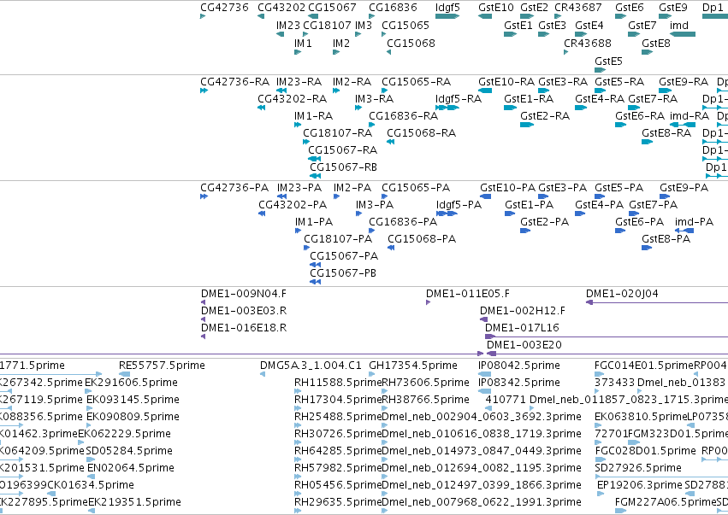Click the GstE8 gene label
728x515 pixels.
point(655,43)
